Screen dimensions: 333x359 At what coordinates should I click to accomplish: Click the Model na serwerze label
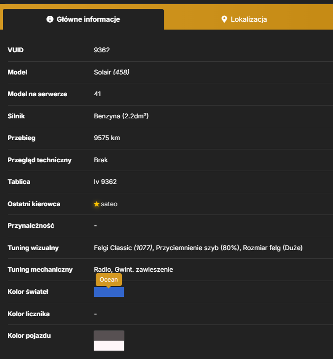[37, 94]
